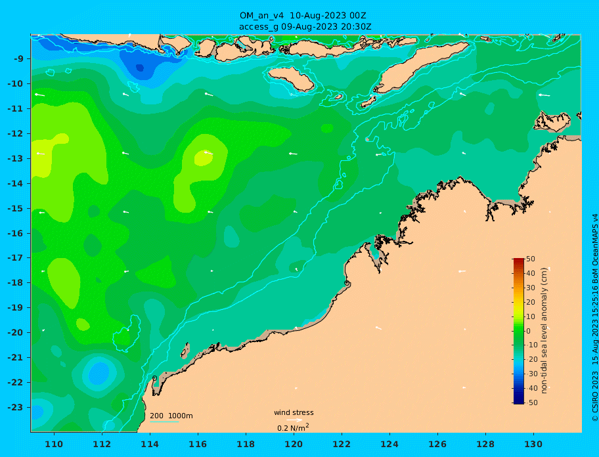The width and height of the screenshot is (599, 457).
Task: Click the latitude label -22
Action: tap(15, 383)
